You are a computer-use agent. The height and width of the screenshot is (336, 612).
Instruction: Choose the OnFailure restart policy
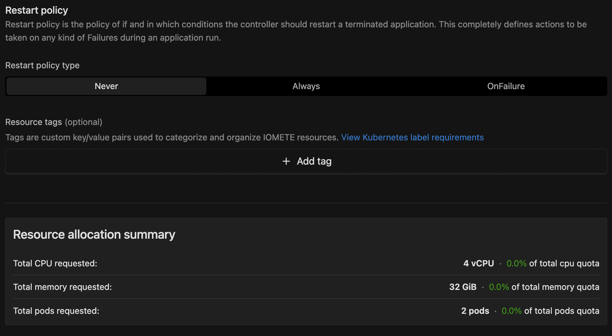(506, 86)
